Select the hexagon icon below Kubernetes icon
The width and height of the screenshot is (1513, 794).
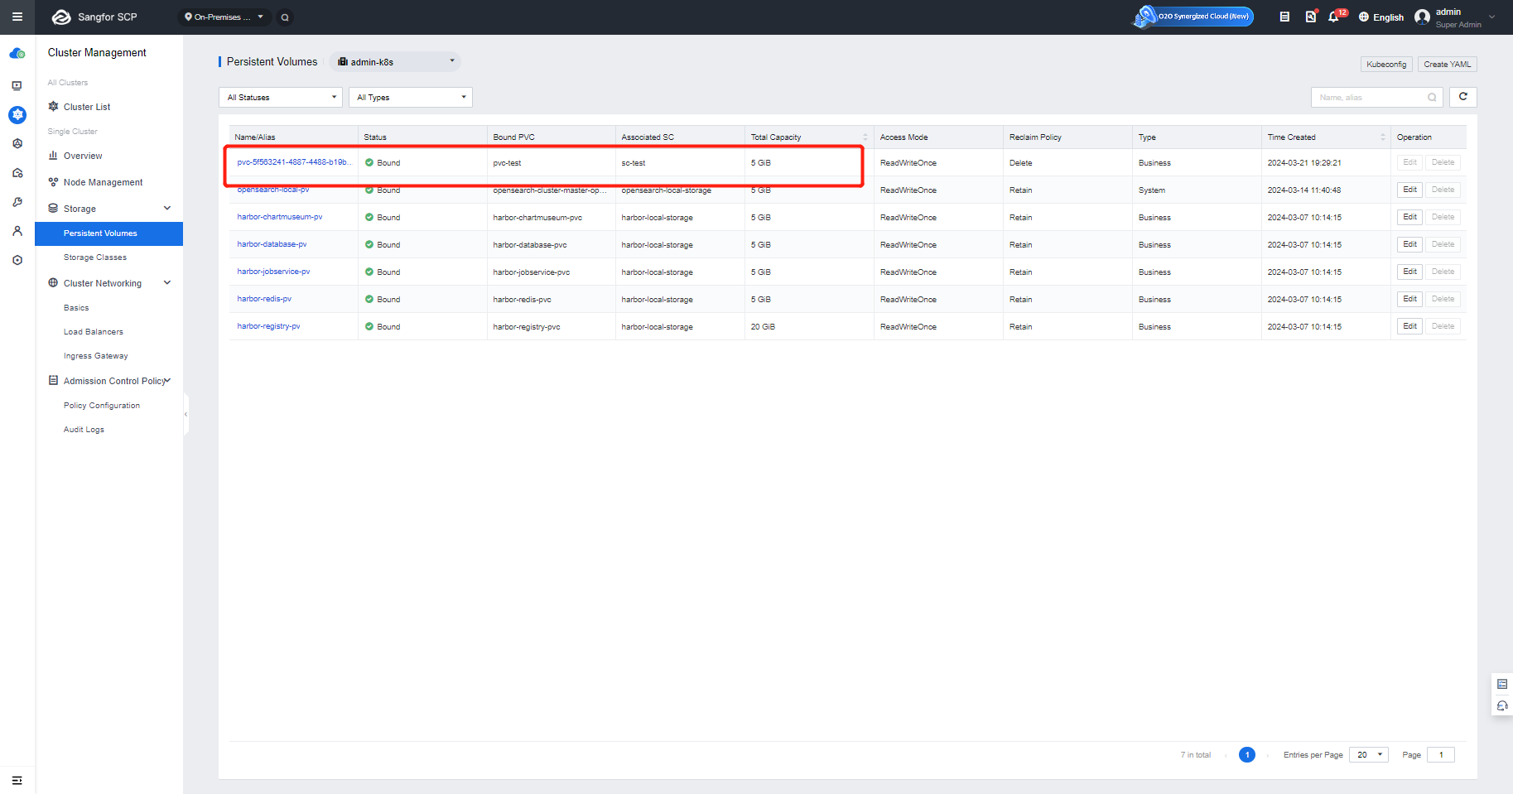coord(17,144)
